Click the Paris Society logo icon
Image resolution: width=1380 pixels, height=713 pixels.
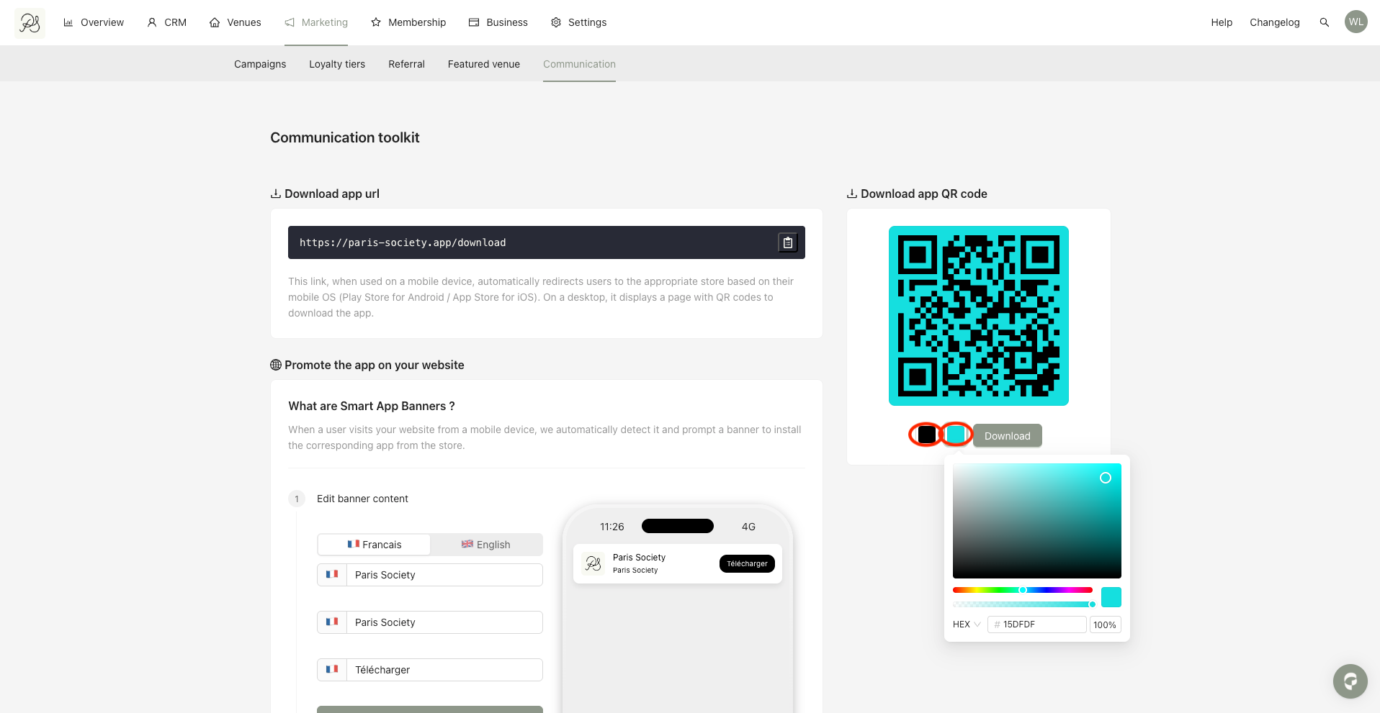tap(30, 23)
